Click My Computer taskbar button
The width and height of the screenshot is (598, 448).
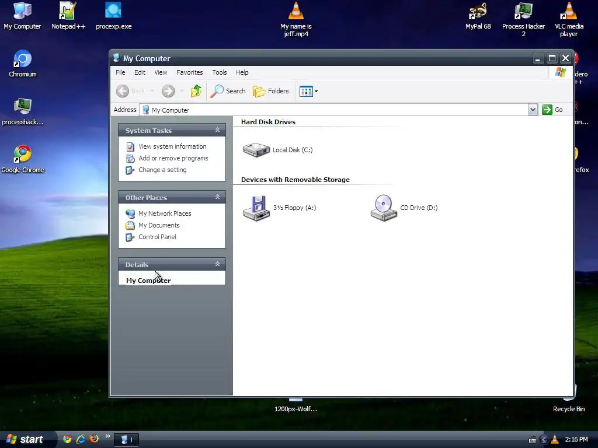127,439
